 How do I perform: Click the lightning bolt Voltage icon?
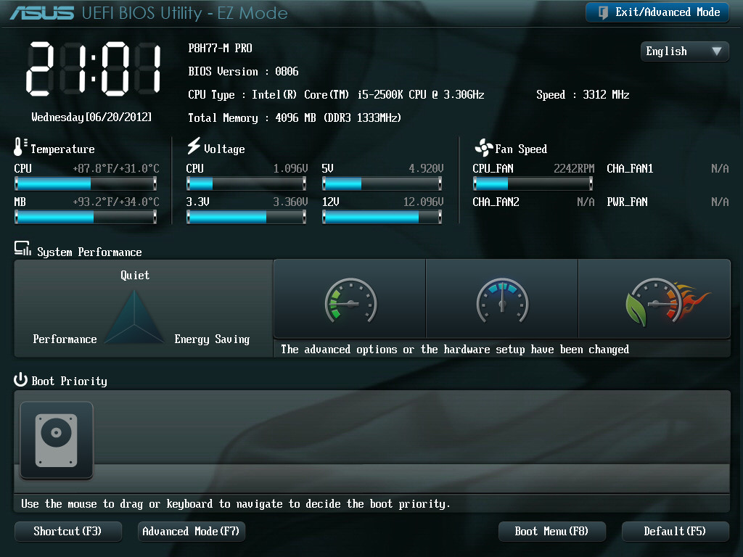pos(193,147)
